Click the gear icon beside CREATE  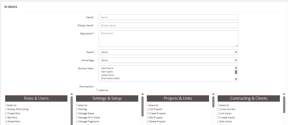pos(6,7)
